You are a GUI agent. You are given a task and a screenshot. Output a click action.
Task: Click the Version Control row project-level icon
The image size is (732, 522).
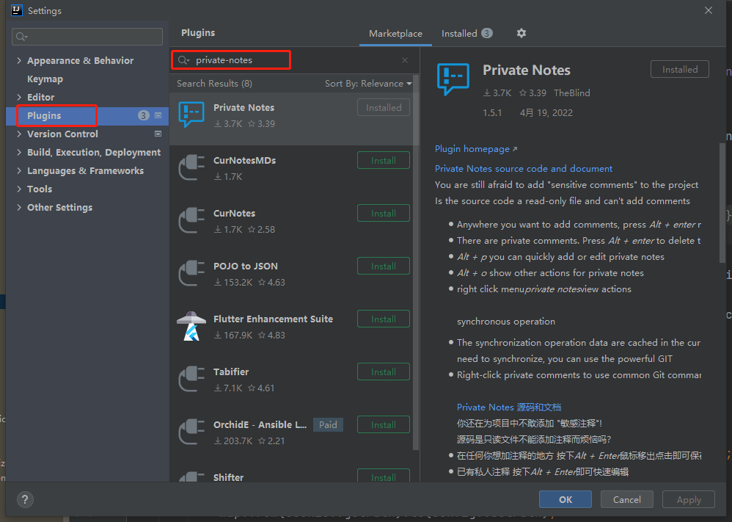[158, 134]
